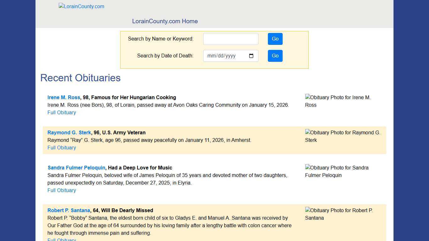Open the date picker calendar icon

point(251,56)
